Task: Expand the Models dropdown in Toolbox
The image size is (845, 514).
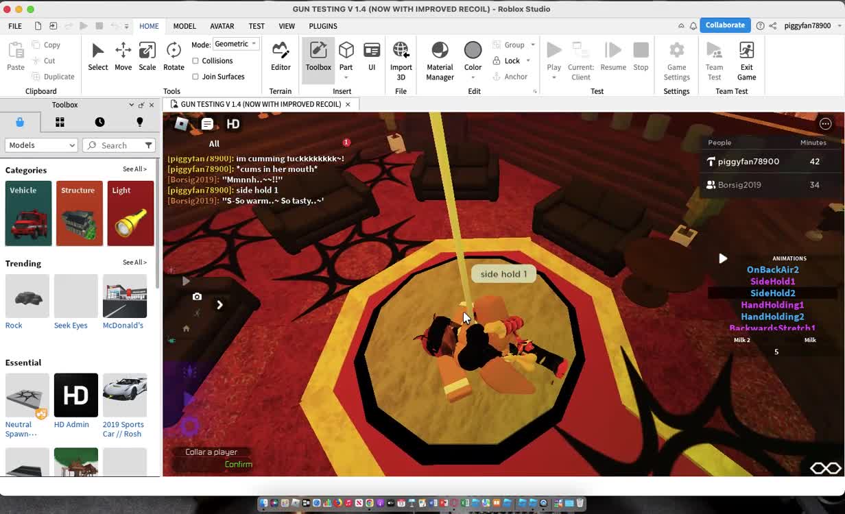Action: 42,145
